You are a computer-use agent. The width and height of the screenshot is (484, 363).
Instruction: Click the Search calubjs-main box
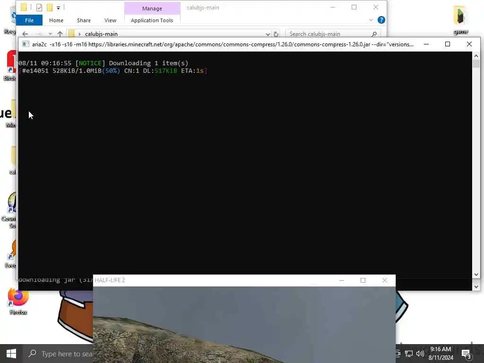(332, 34)
